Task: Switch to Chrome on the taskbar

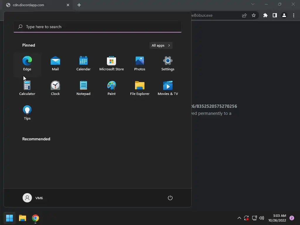Action: pyautogui.click(x=35, y=218)
